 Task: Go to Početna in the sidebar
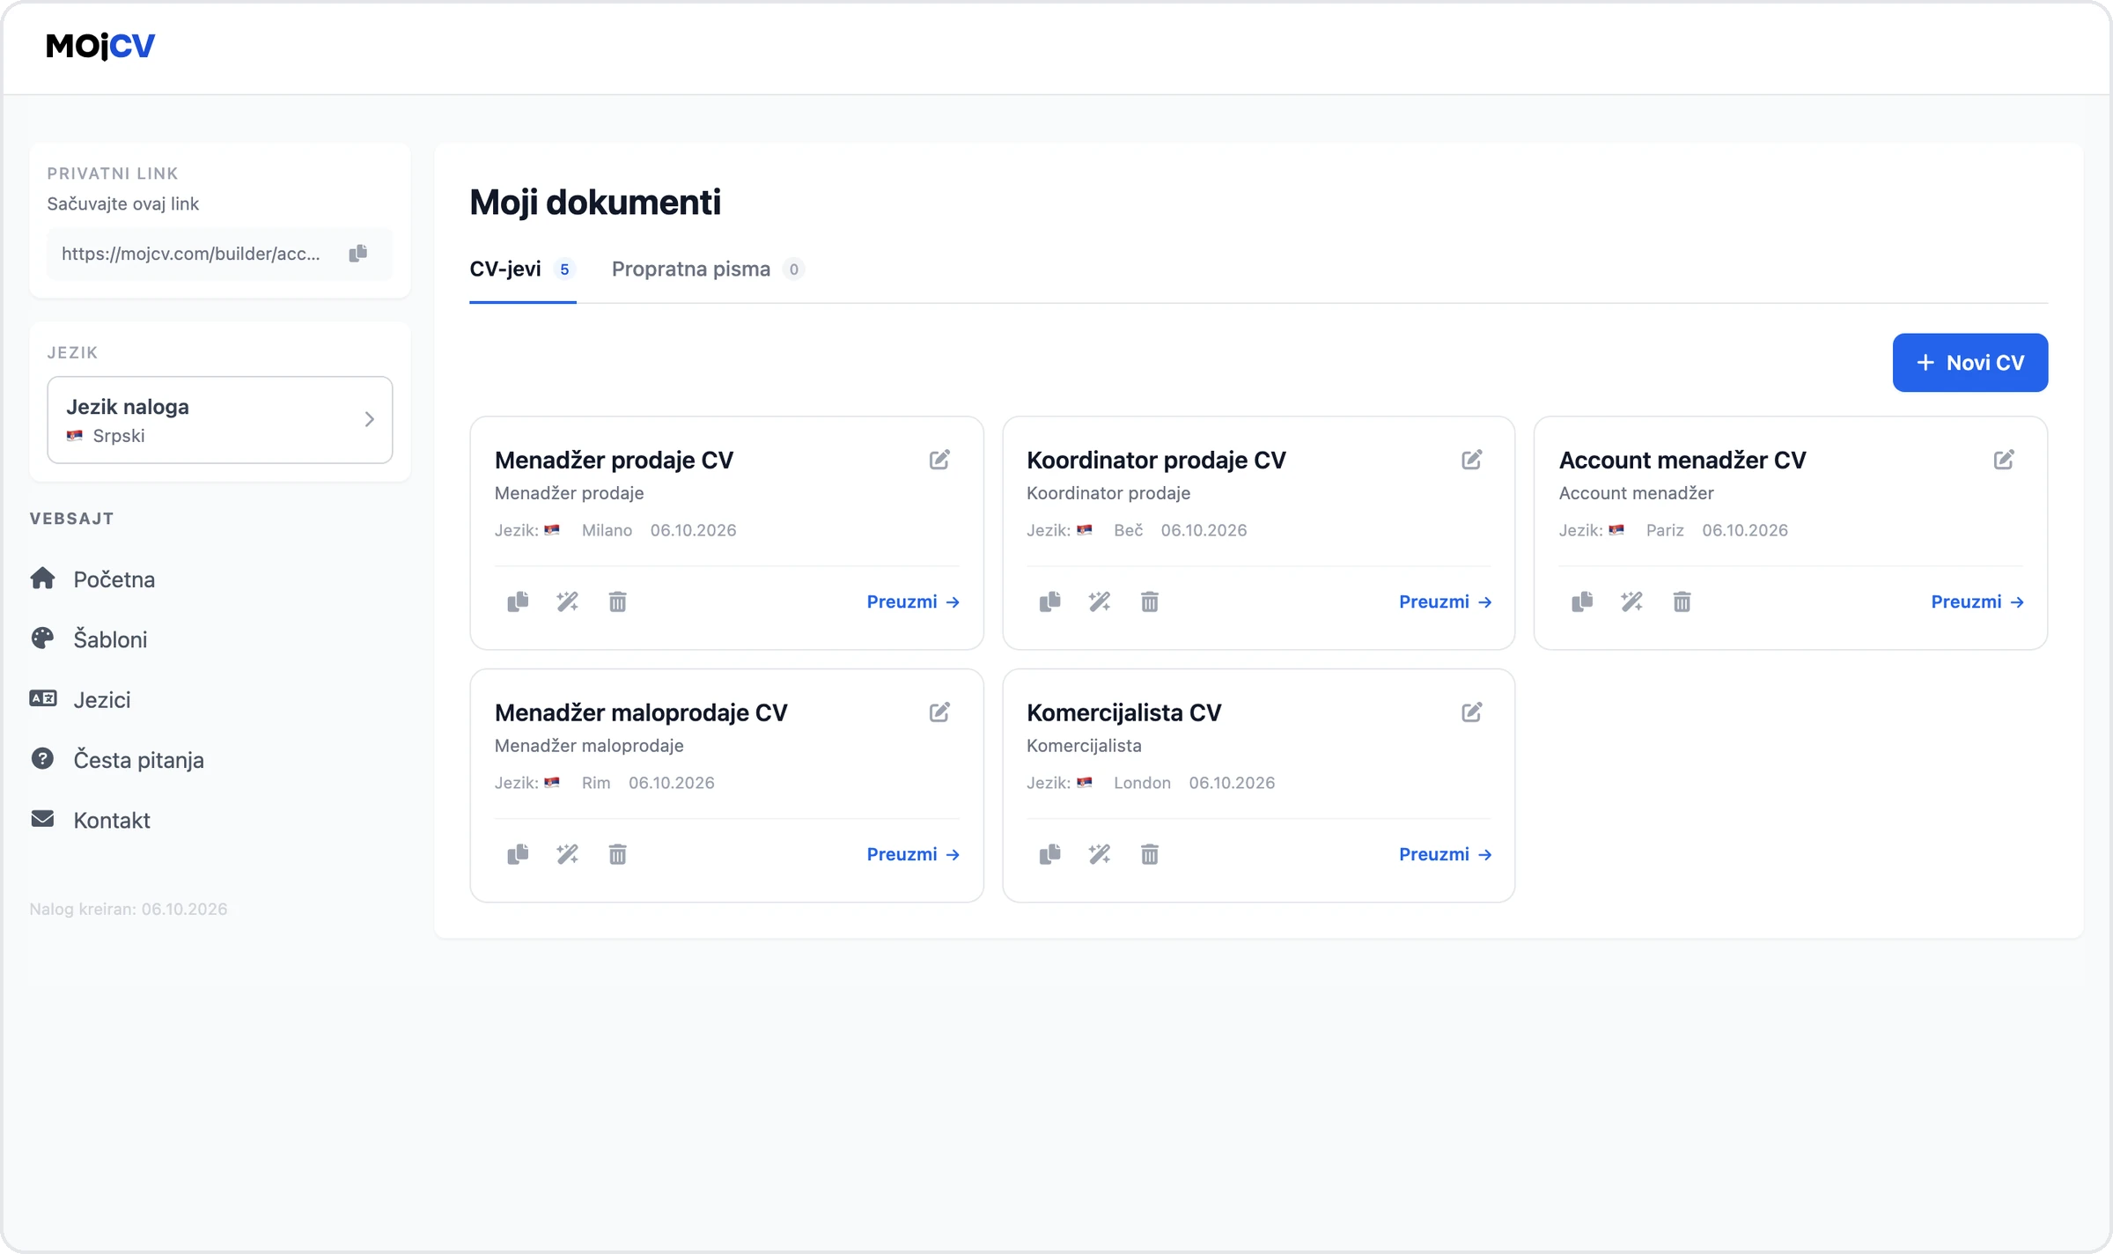pos(92,579)
